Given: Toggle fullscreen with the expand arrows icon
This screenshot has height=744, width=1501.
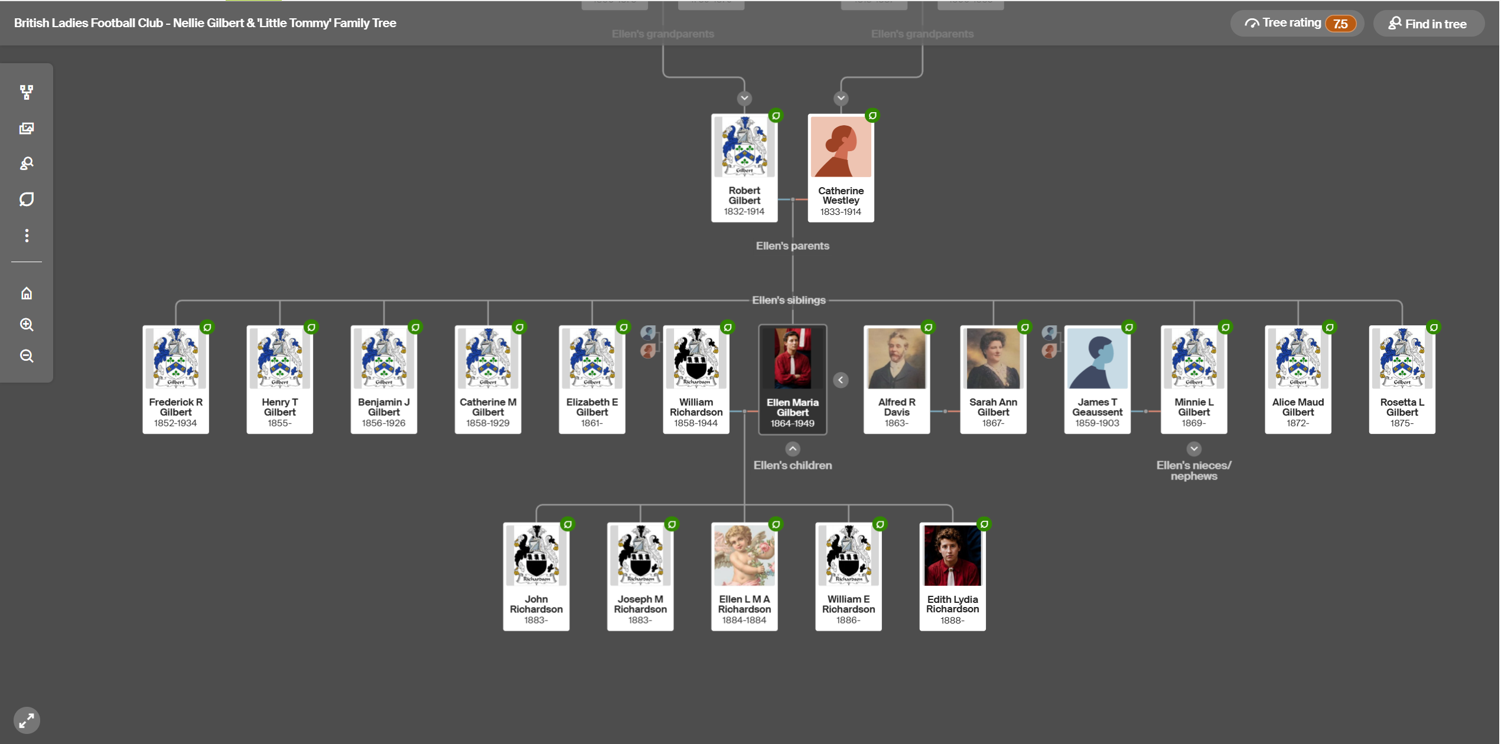Looking at the screenshot, I should (x=27, y=720).
